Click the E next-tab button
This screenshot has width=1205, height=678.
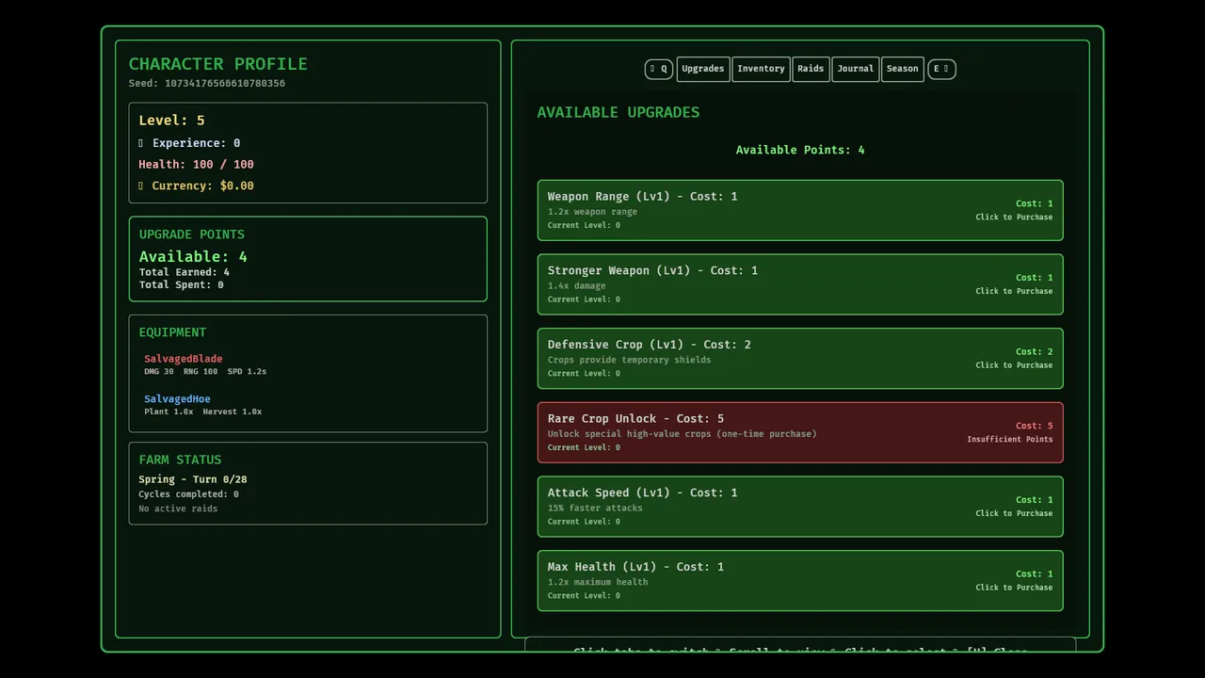[x=941, y=69]
